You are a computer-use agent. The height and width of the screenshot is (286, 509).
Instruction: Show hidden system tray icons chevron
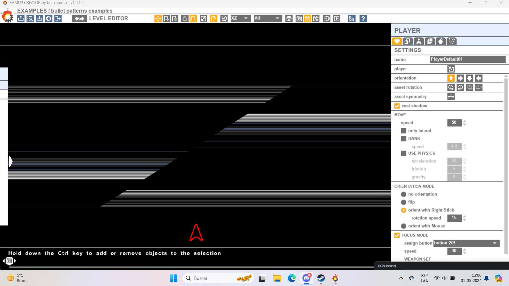(x=401, y=278)
